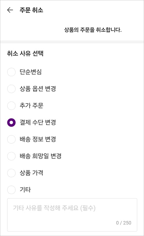Select the 단순변심 radio button circle

click(12, 72)
